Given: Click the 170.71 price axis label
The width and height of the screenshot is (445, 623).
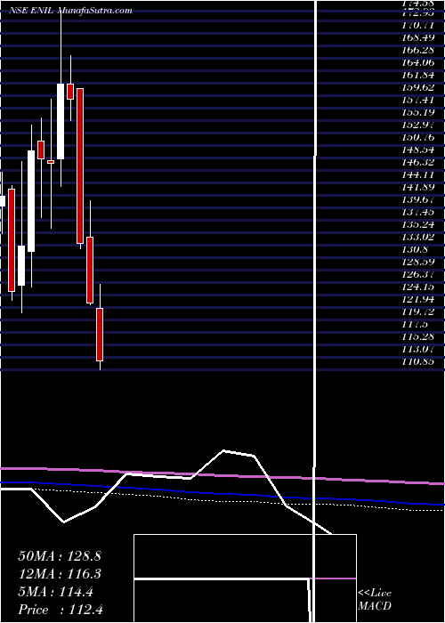Looking at the screenshot, I should click(420, 25).
